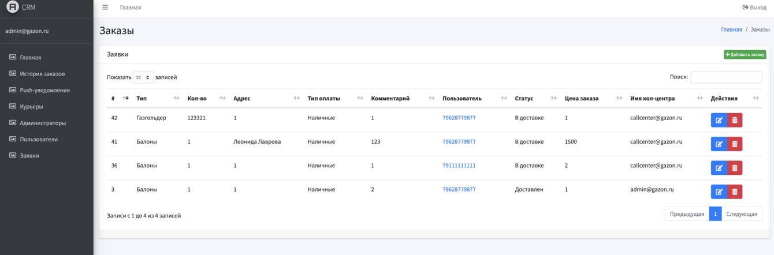Image resolution: width=774 pixels, height=255 pixels.
Task: Click the edit icon for order 41
Action: (x=719, y=144)
